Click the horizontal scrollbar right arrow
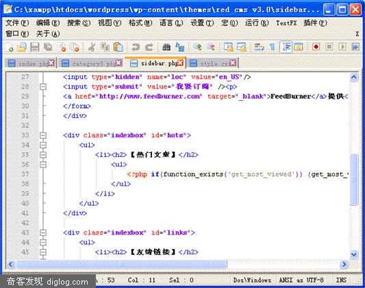The width and height of the screenshot is (365, 288). pyautogui.click(x=344, y=264)
